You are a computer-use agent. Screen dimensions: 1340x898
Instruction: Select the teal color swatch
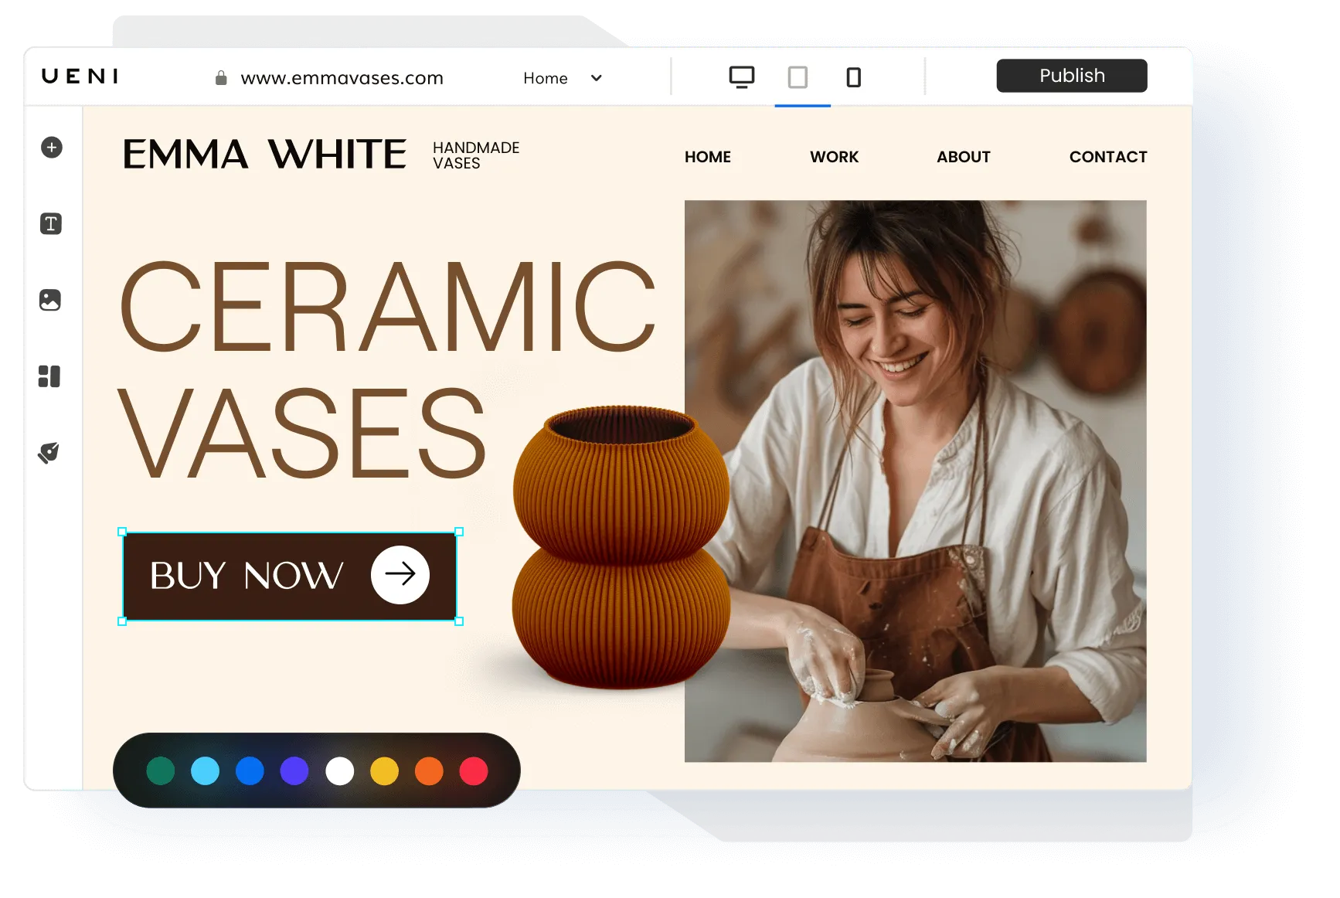click(x=160, y=770)
